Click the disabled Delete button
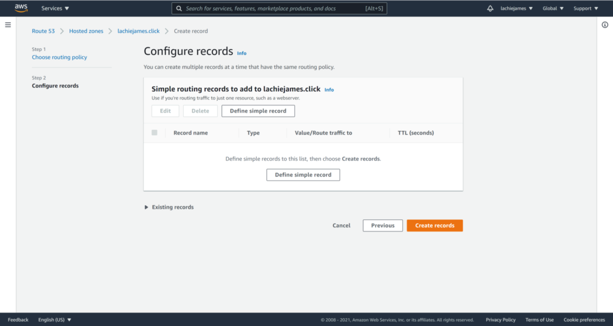Screen dimensions: 613x326 tap(200, 111)
